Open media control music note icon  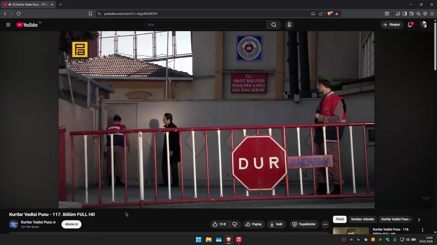point(398,14)
